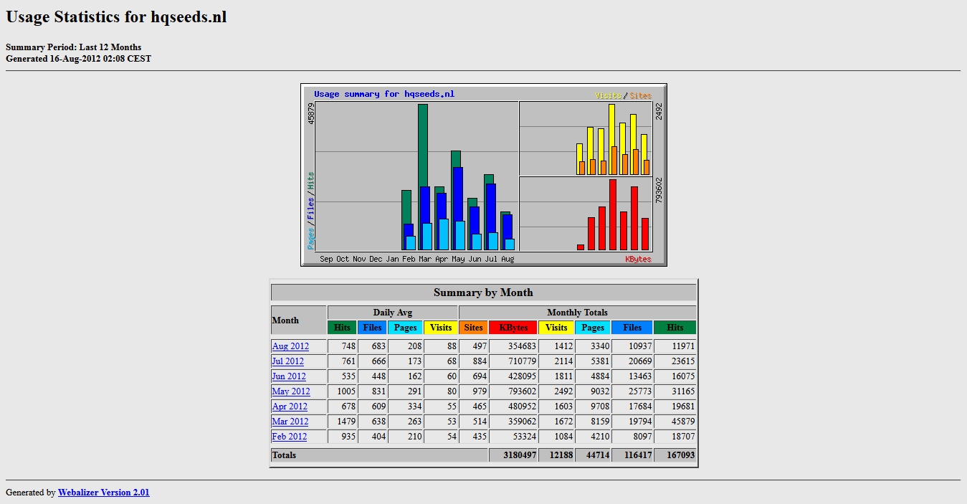
Task: Open the Apr 2012 monthly report
Action: (x=290, y=406)
